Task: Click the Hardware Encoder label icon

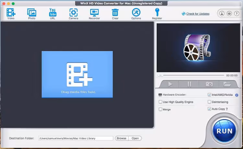Action: coord(160,95)
